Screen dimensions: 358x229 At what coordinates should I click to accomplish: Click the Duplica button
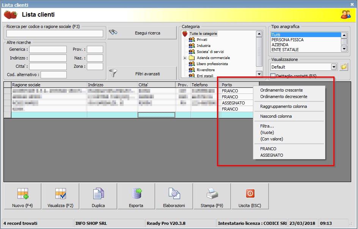click(98, 196)
